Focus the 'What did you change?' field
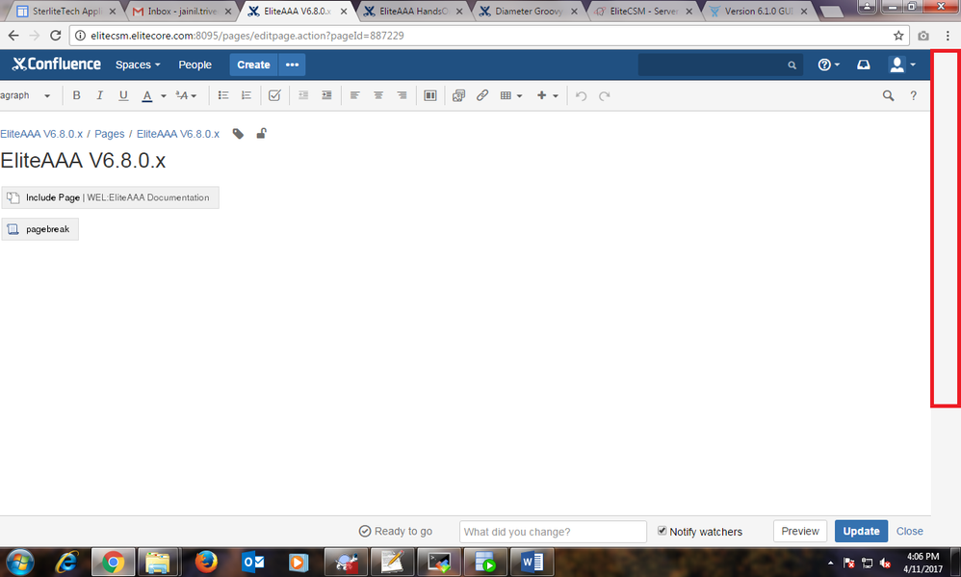The width and height of the screenshot is (961, 577). click(x=553, y=532)
